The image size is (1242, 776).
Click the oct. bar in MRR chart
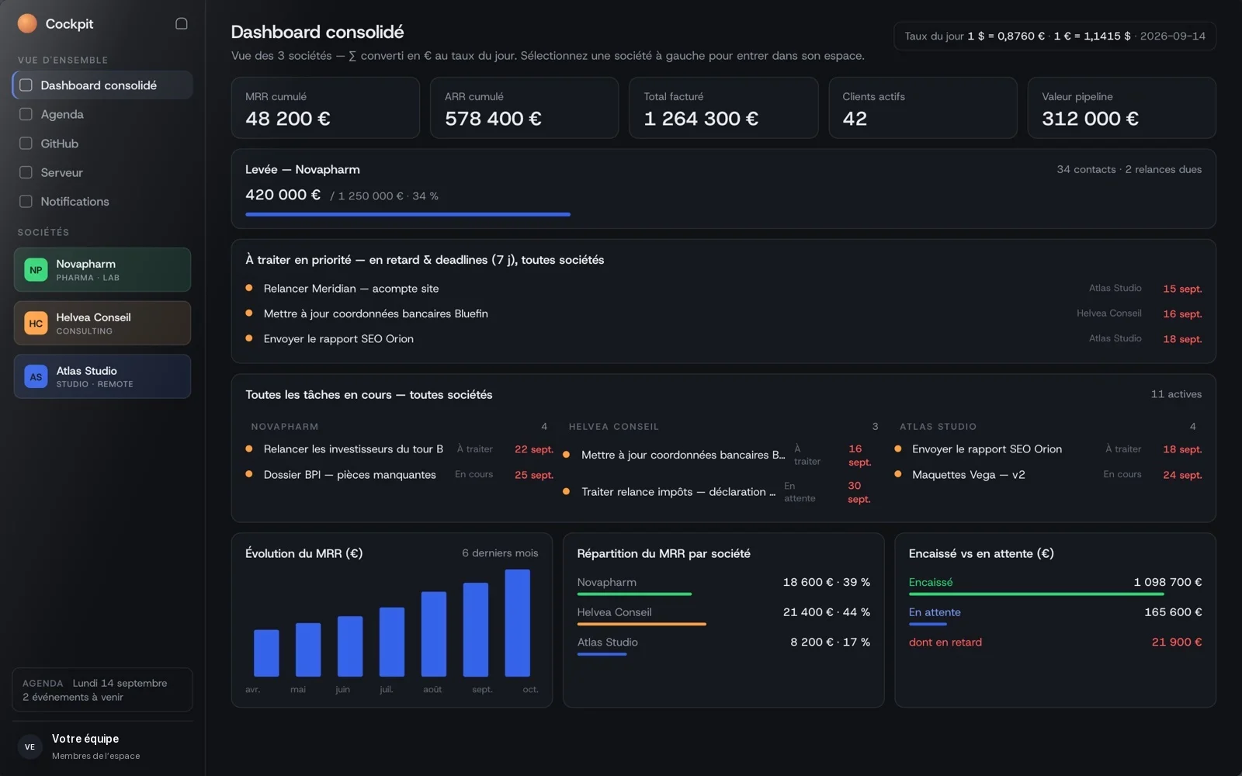(518, 623)
